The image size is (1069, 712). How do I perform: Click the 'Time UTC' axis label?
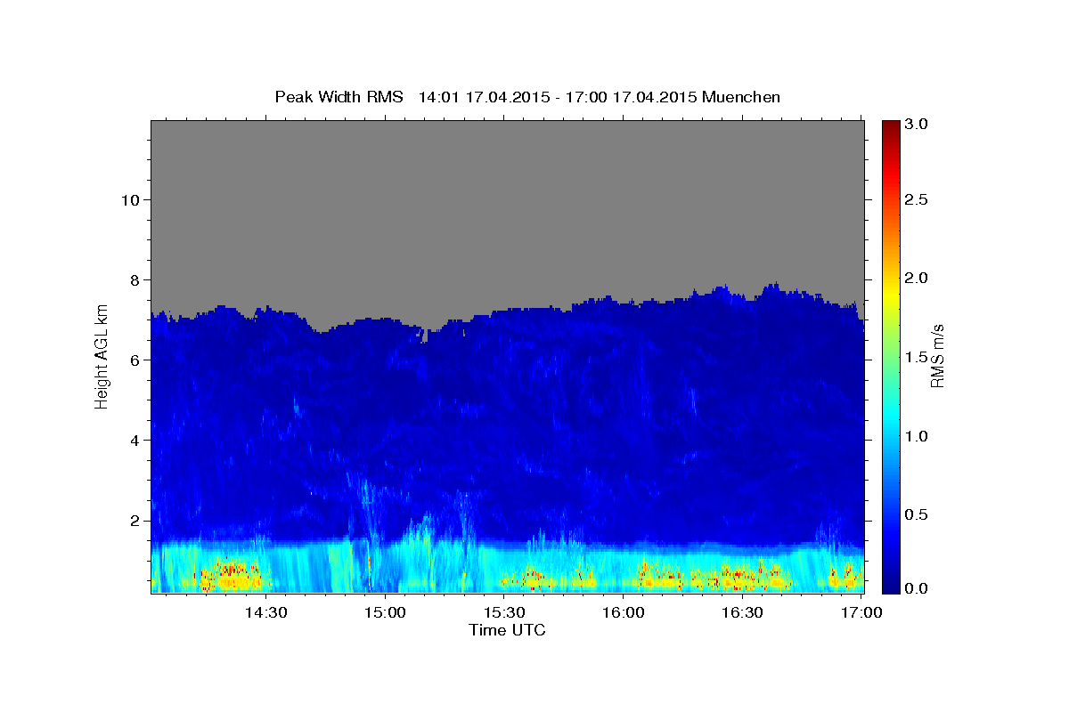tap(507, 630)
